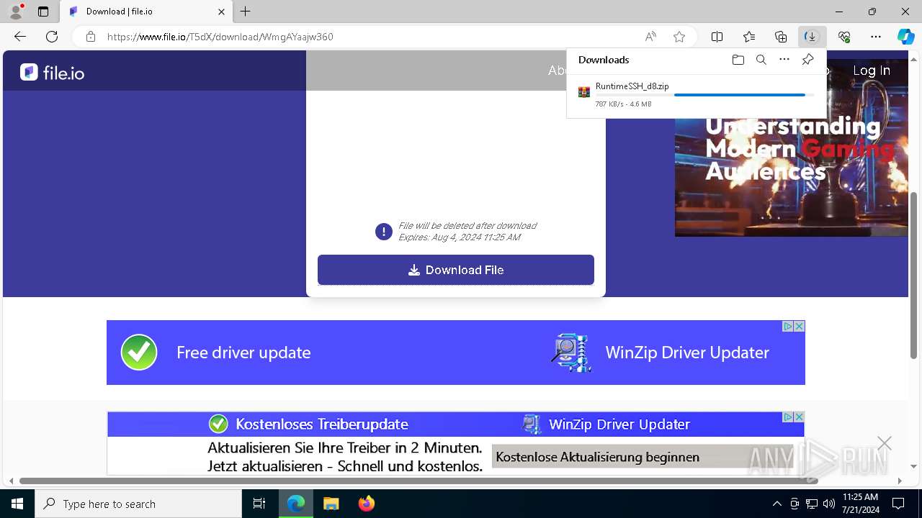Click the Microsoft Edge taskbar icon
The height and width of the screenshot is (518, 922).
[296, 504]
